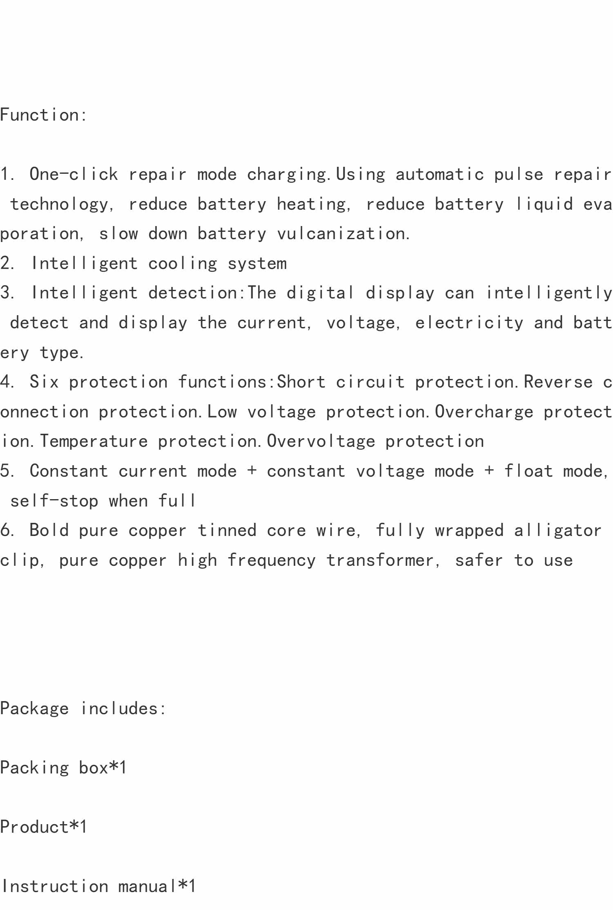Click the 'Function:' heading text
613x910 pixels.
tap(43, 115)
